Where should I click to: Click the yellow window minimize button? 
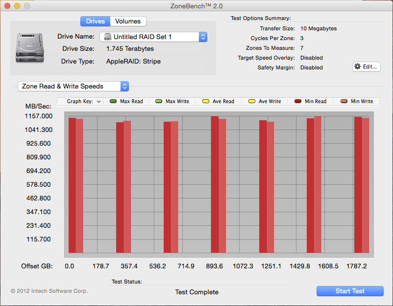point(17,6)
